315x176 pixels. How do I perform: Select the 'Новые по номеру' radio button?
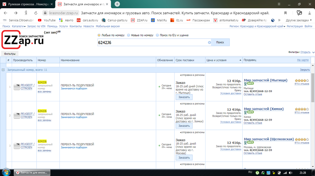[129, 35]
